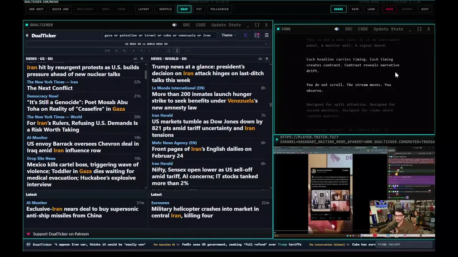Screen dimensions: 458x257
Task: Click Update State in the CODE panel
Action: point(388,29)
